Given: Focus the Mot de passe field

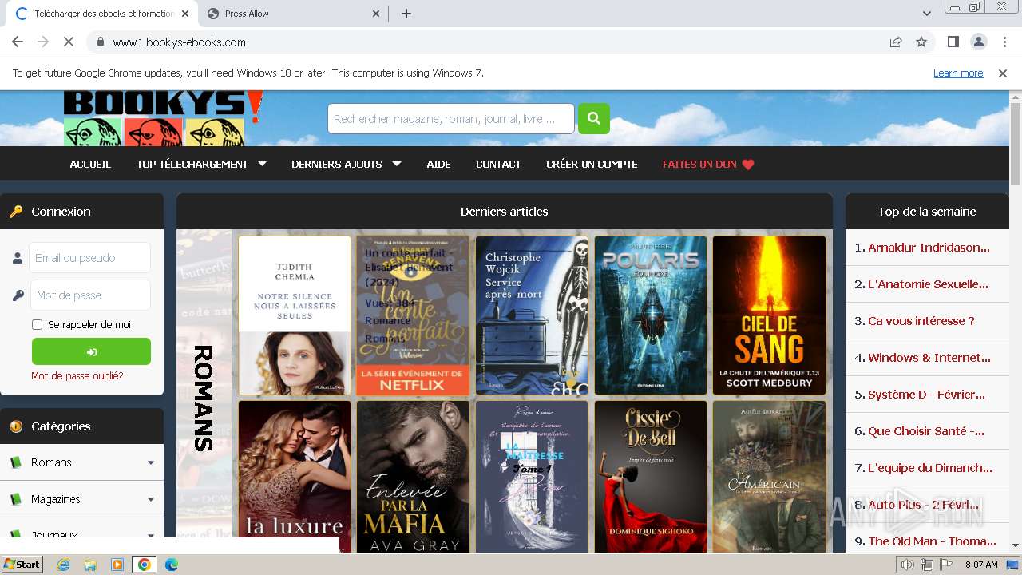Looking at the screenshot, I should coord(89,295).
